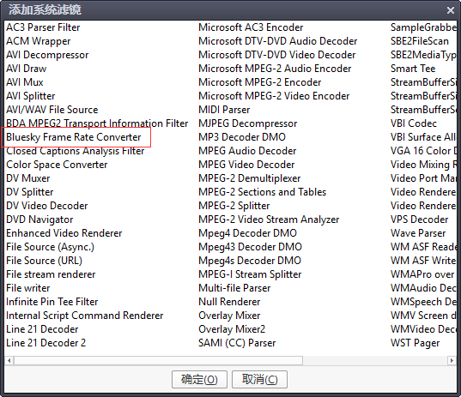Select Overlay Mixer2 in list
This screenshot has height=397, width=461.
coord(232,329)
